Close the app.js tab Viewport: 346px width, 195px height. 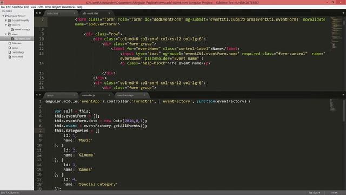point(74,95)
